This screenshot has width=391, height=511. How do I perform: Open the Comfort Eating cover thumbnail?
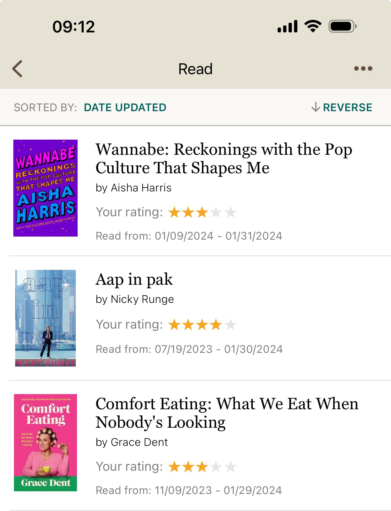pyautogui.click(x=45, y=443)
